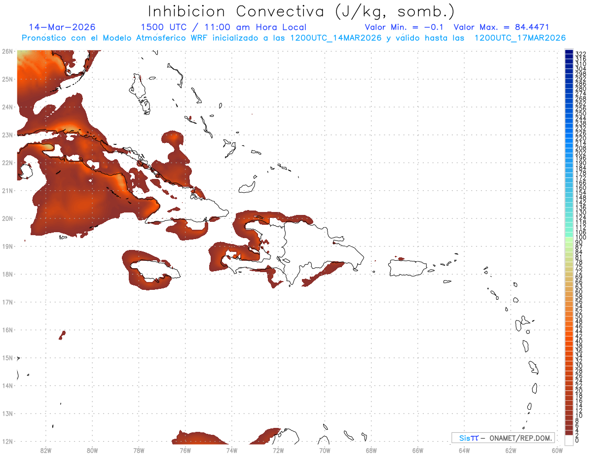Click the 16N latitude label
Viewport: 592px width, 457px height.
pos(7,329)
